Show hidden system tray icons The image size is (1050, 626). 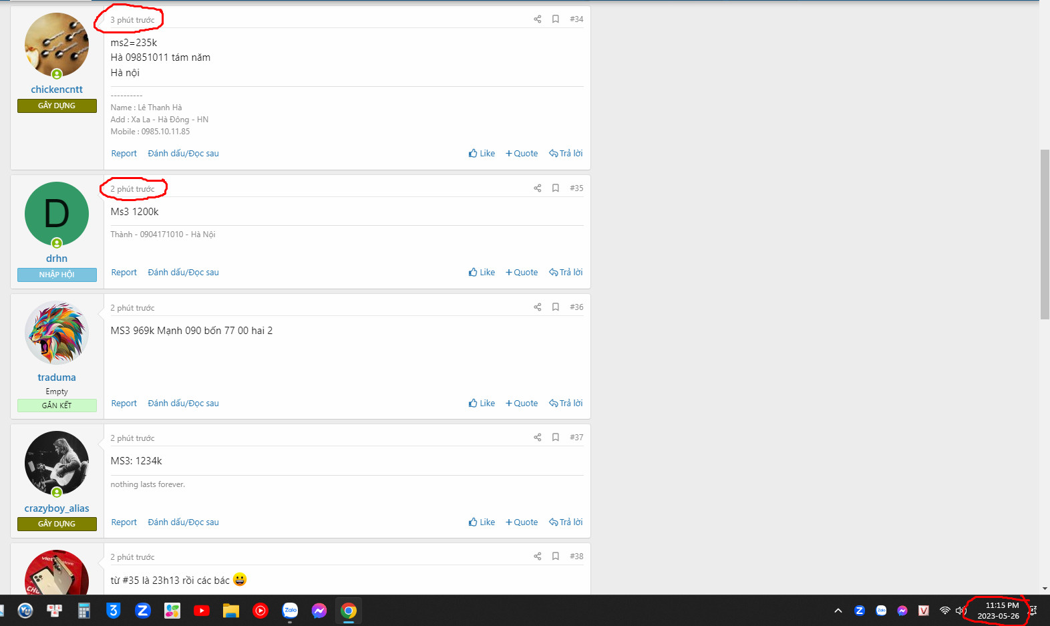(x=838, y=611)
